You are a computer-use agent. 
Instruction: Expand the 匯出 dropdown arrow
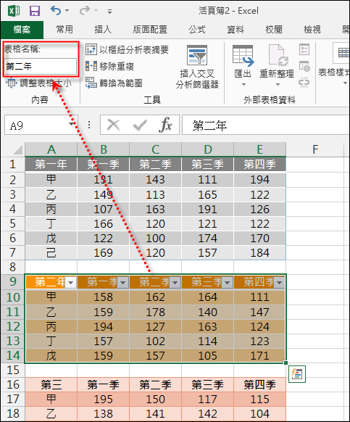[x=243, y=85]
